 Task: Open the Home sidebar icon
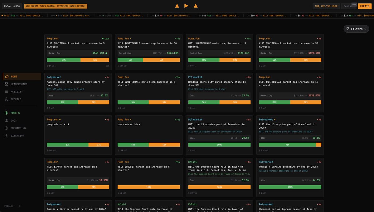pyautogui.click(x=7, y=76)
